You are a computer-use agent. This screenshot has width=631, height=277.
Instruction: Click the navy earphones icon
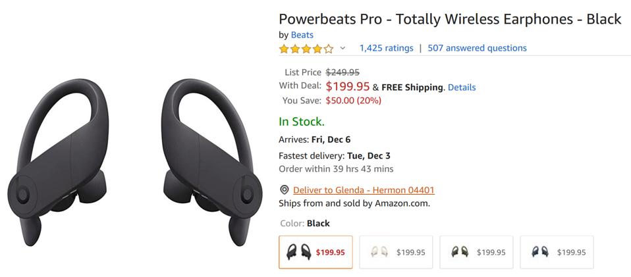coord(540,252)
